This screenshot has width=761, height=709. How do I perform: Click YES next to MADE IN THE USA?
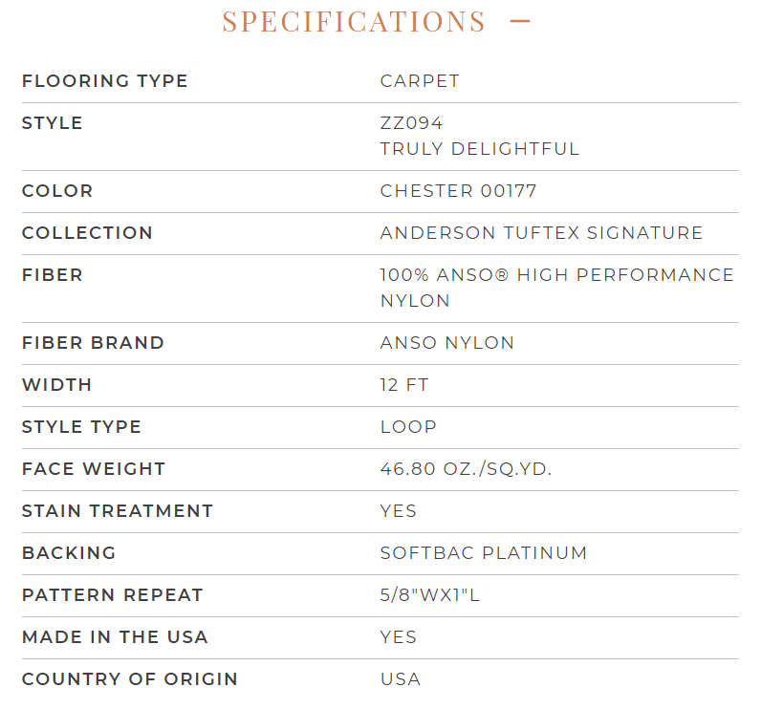(399, 637)
